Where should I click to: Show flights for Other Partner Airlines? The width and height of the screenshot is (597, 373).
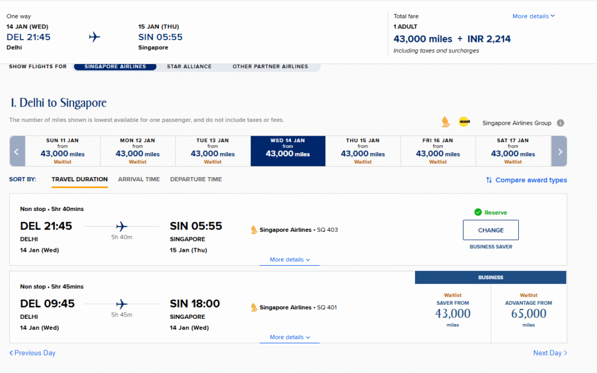click(270, 66)
